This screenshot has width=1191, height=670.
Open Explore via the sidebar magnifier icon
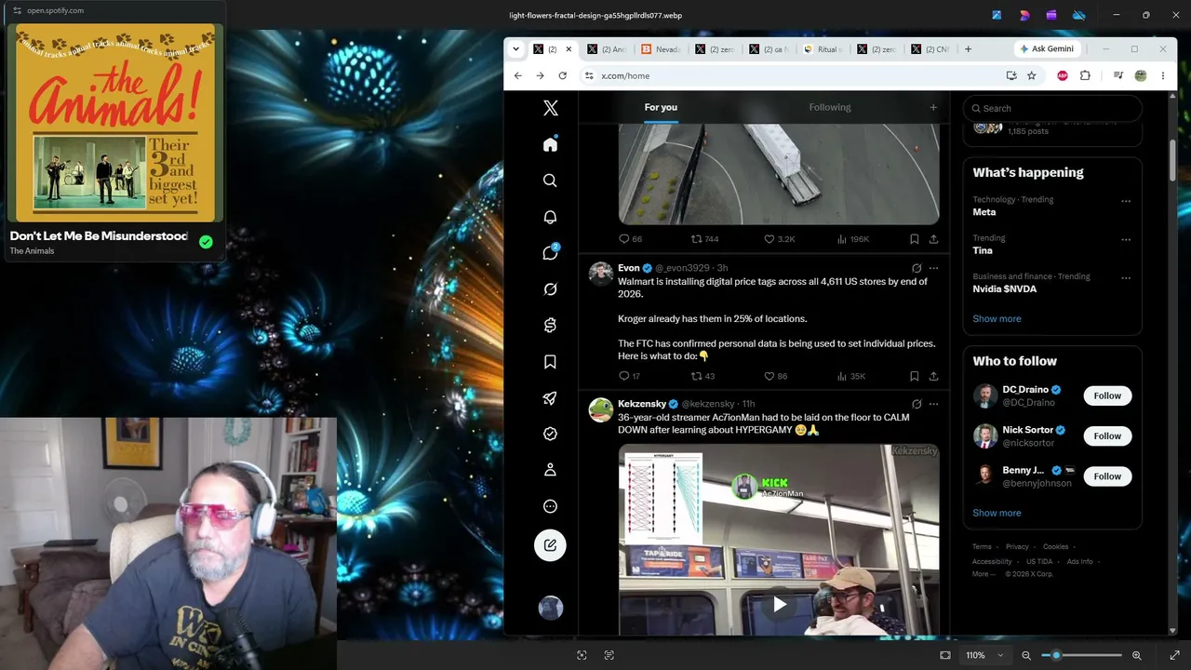point(551,181)
